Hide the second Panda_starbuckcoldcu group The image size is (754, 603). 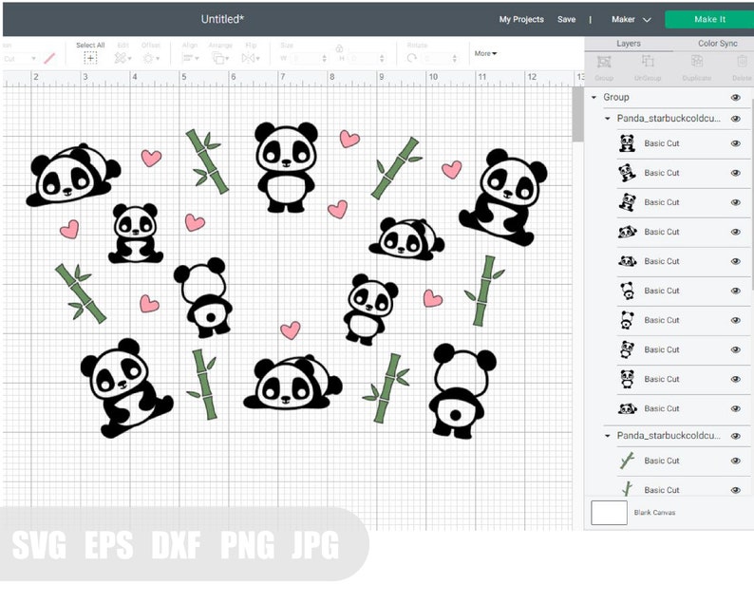735,436
